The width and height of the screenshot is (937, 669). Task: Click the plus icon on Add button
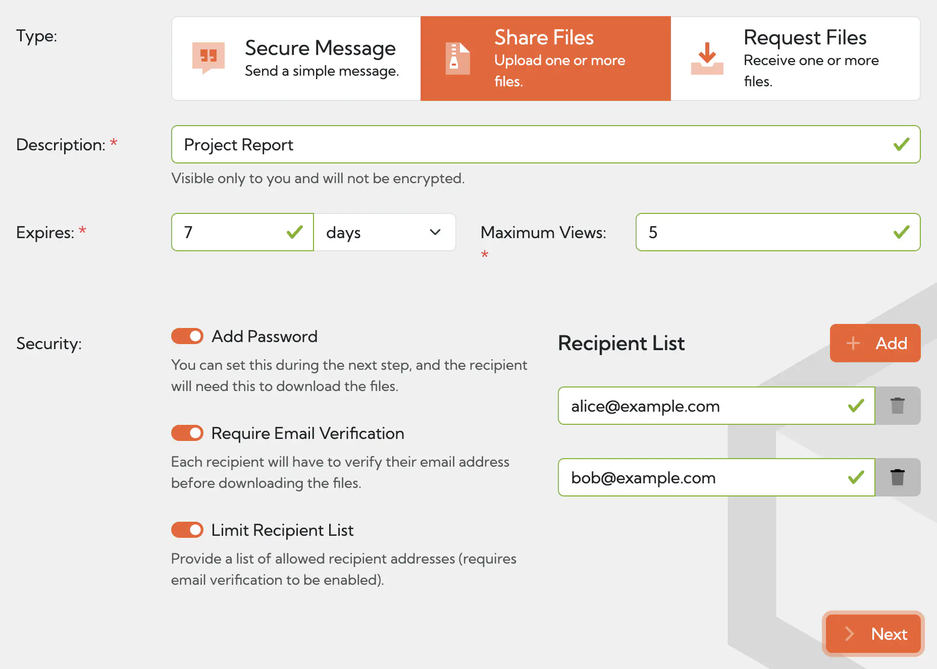[853, 343]
